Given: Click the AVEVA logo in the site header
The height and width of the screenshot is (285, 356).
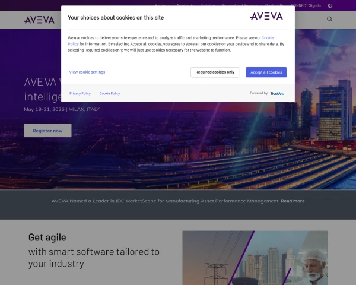Looking at the screenshot, I should pyautogui.click(x=39, y=20).
